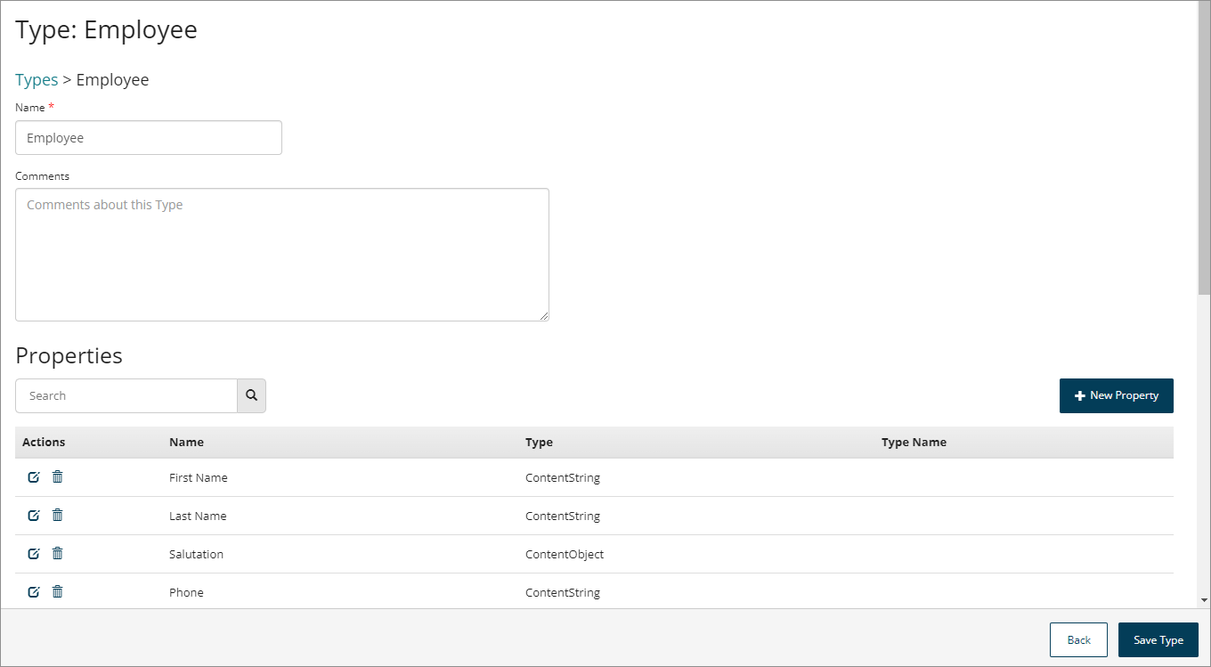Viewport: 1211px width, 667px height.
Task: Delete the First Name property
Action: point(58,477)
